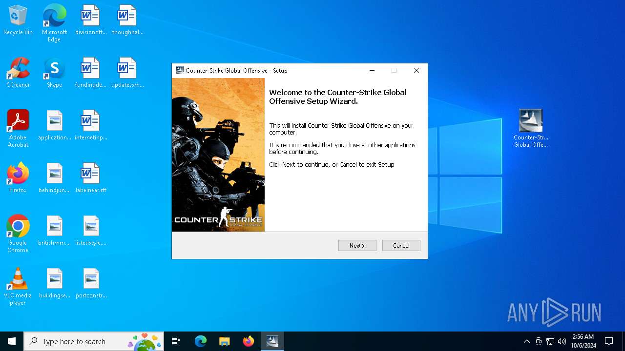Viewport: 625px width, 351px height.
Task: Select the divisionoff Word document
Action: (x=91, y=20)
